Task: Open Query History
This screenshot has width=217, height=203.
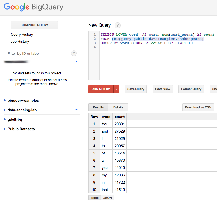Action: tap(22, 35)
